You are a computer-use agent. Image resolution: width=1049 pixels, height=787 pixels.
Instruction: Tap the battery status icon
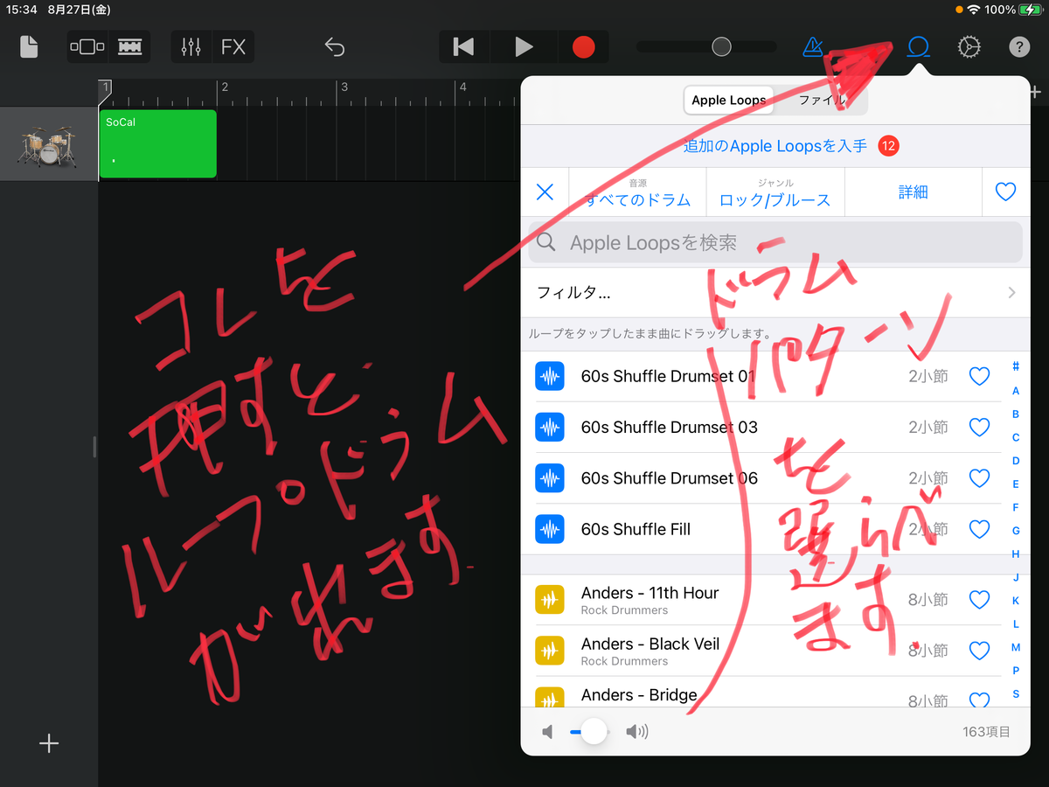tap(1029, 10)
